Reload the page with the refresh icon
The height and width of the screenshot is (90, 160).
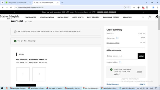[x=11, y=7]
